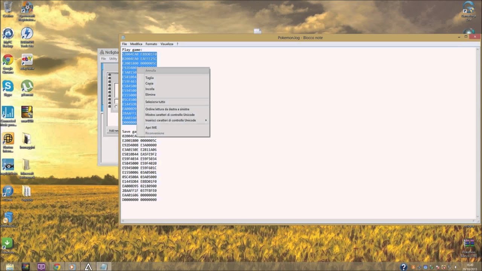Viewport: 482px width, 271px height.
Task: Click code line 'E59F4034 E59F5034'
Action: tap(139, 159)
